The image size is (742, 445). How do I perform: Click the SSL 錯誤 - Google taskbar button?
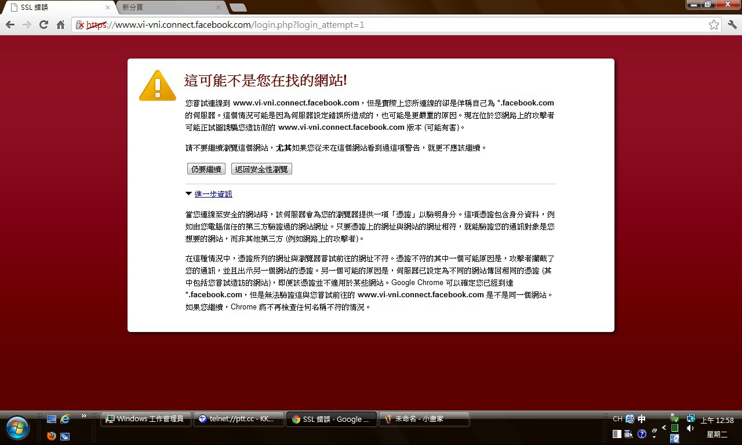pos(332,419)
